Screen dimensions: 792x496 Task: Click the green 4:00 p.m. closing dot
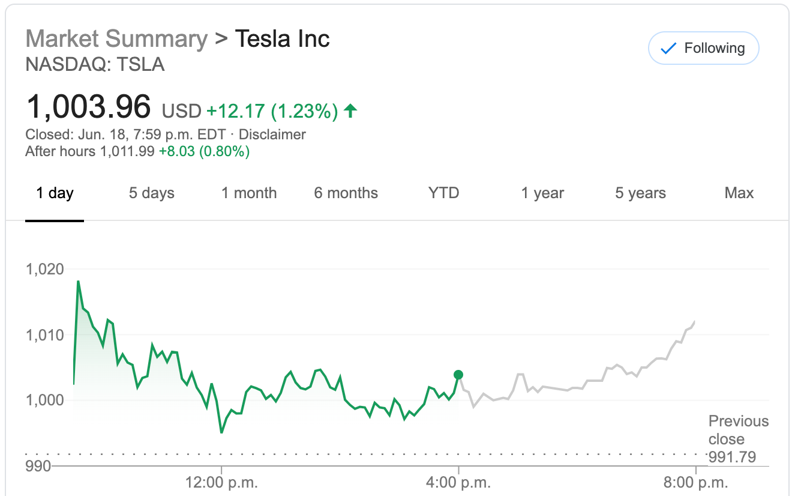point(458,375)
